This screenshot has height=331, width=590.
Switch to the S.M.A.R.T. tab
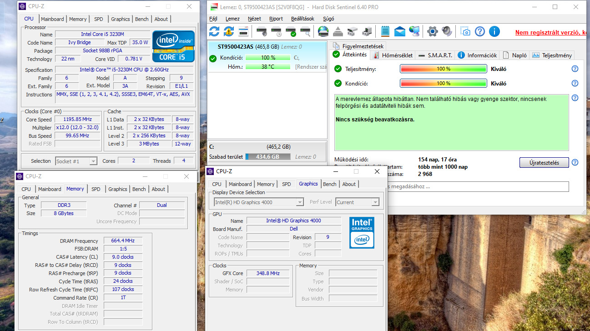tap(435, 55)
